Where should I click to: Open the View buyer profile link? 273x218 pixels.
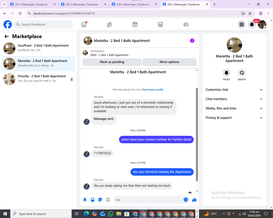pos(153,89)
